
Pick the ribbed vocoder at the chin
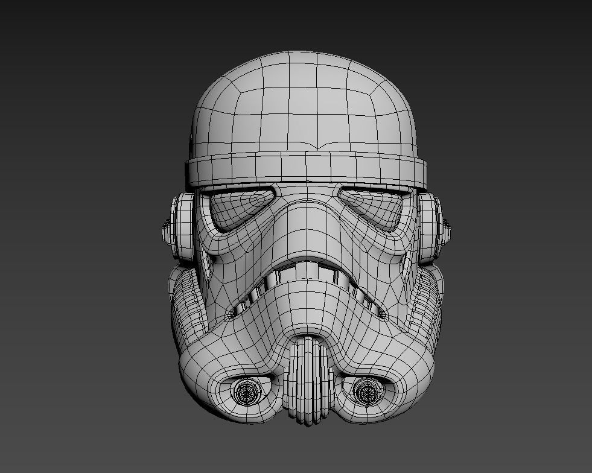click(x=308, y=381)
